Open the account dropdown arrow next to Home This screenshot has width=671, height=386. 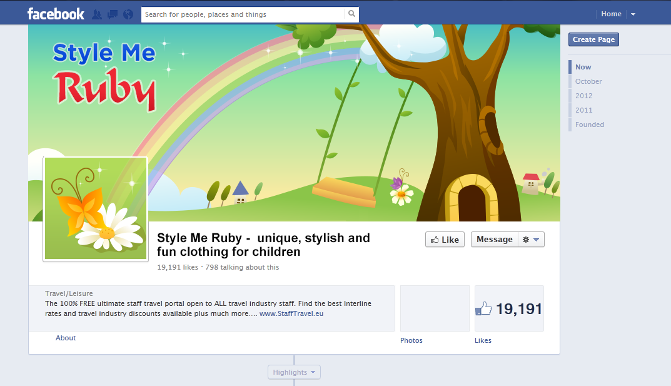click(633, 14)
